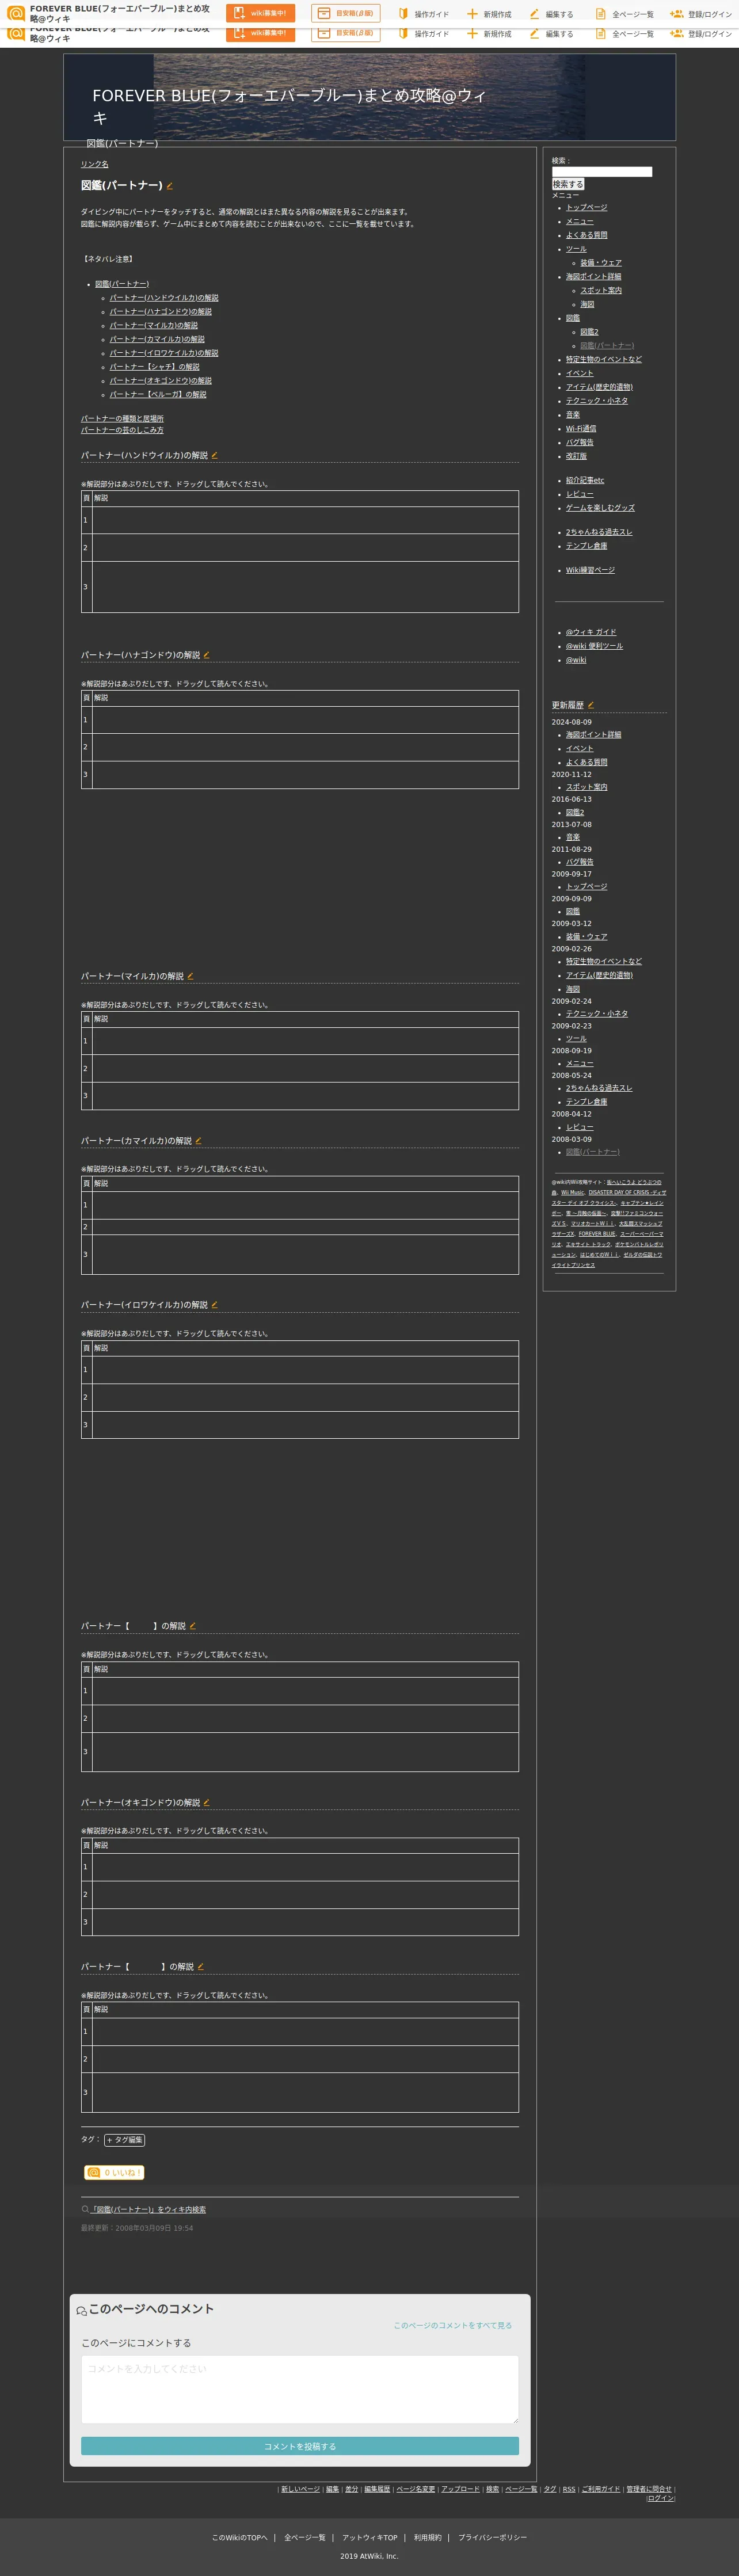The width and height of the screenshot is (739, 2576).
Task: Open 改訂版 in the sidebar menu
Action: click(576, 456)
